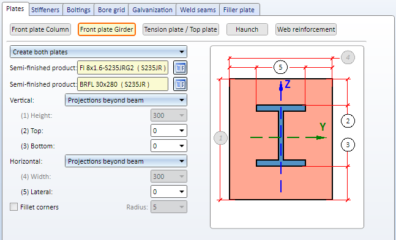Enable the Fillet corners checkbox

point(13,207)
